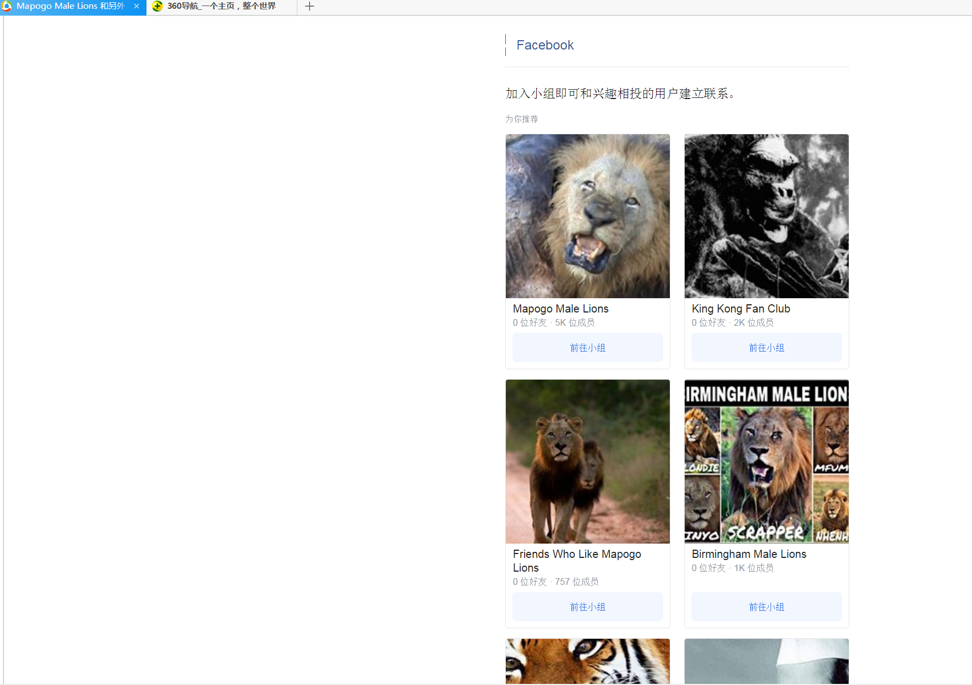Switch to the 360导航 browser tab
This screenshot has width=972, height=685.
221,7
